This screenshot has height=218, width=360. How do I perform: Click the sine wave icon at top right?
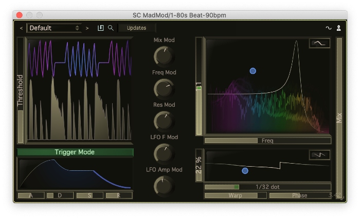[x=329, y=28]
